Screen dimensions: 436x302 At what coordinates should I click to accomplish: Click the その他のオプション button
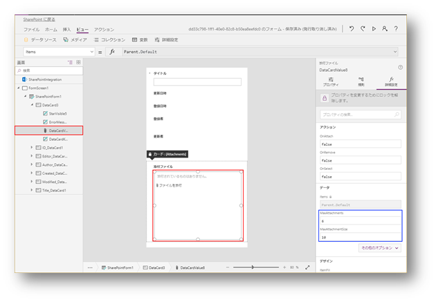(380, 247)
